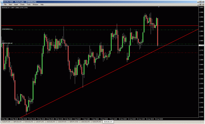Open the File menu
Image resolution: width=205 pixels, height=124 pixels.
pyautogui.click(x=5, y=5)
